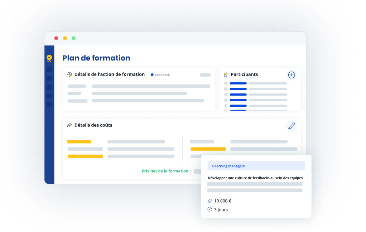Click the gear icon beside Détails de l'action

pyautogui.click(x=69, y=74)
